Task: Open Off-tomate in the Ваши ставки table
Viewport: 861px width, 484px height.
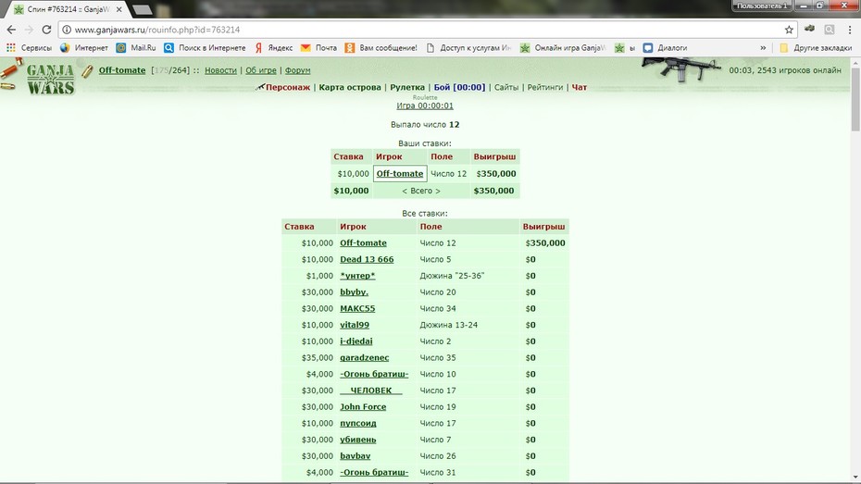Action: click(x=400, y=173)
